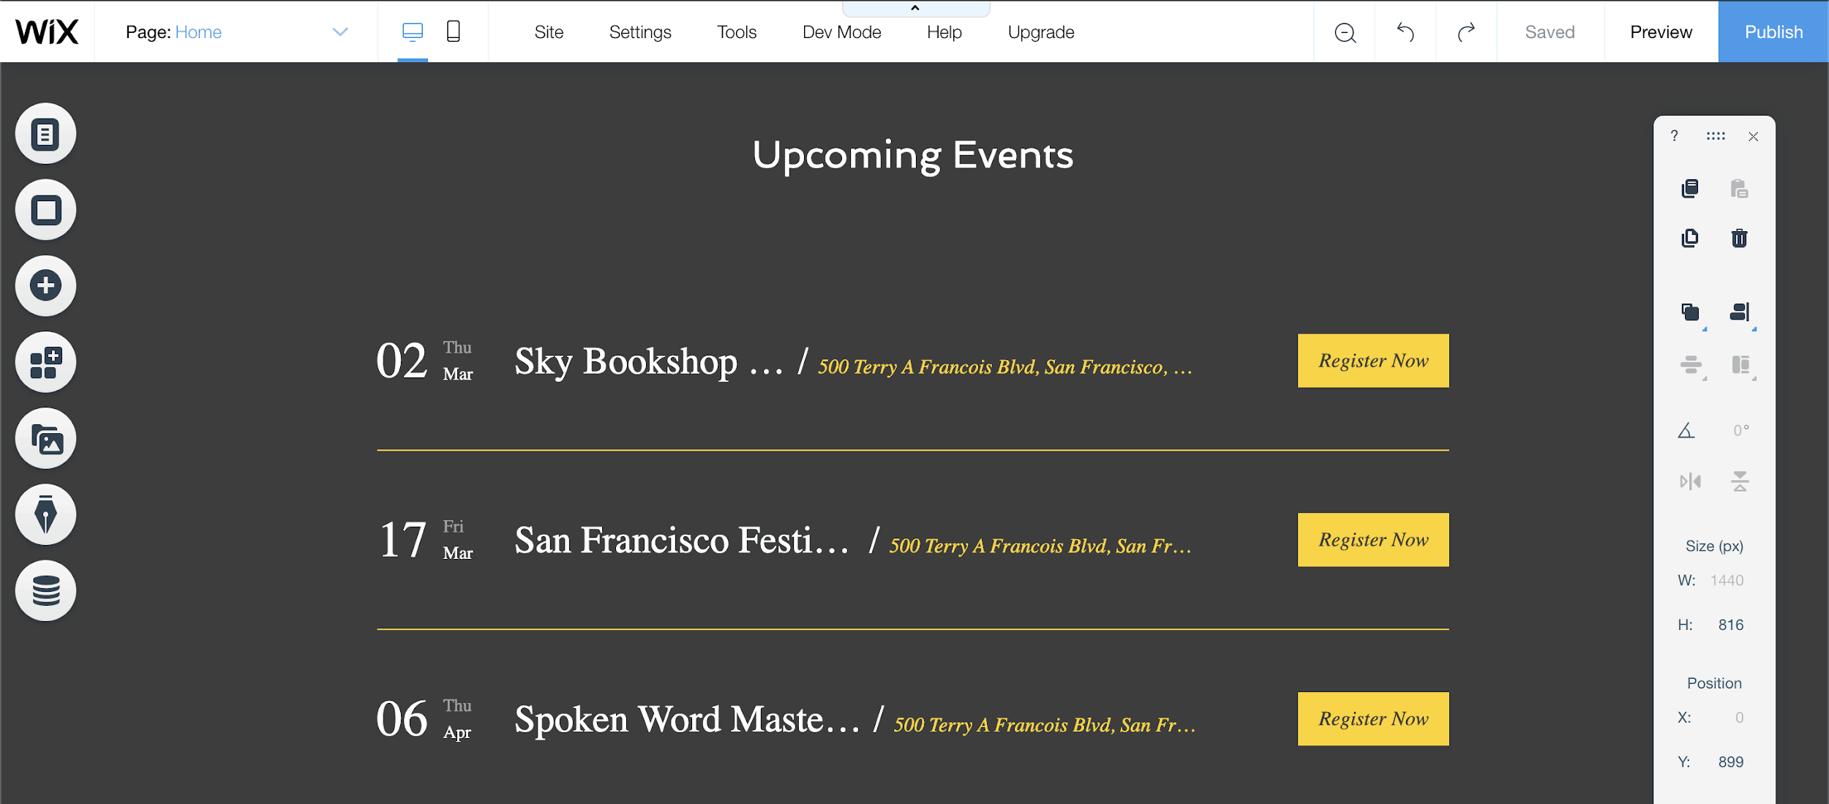The image size is (1829, 804).
Task: Open the Dev Mode menu
Action: (841, 32)
